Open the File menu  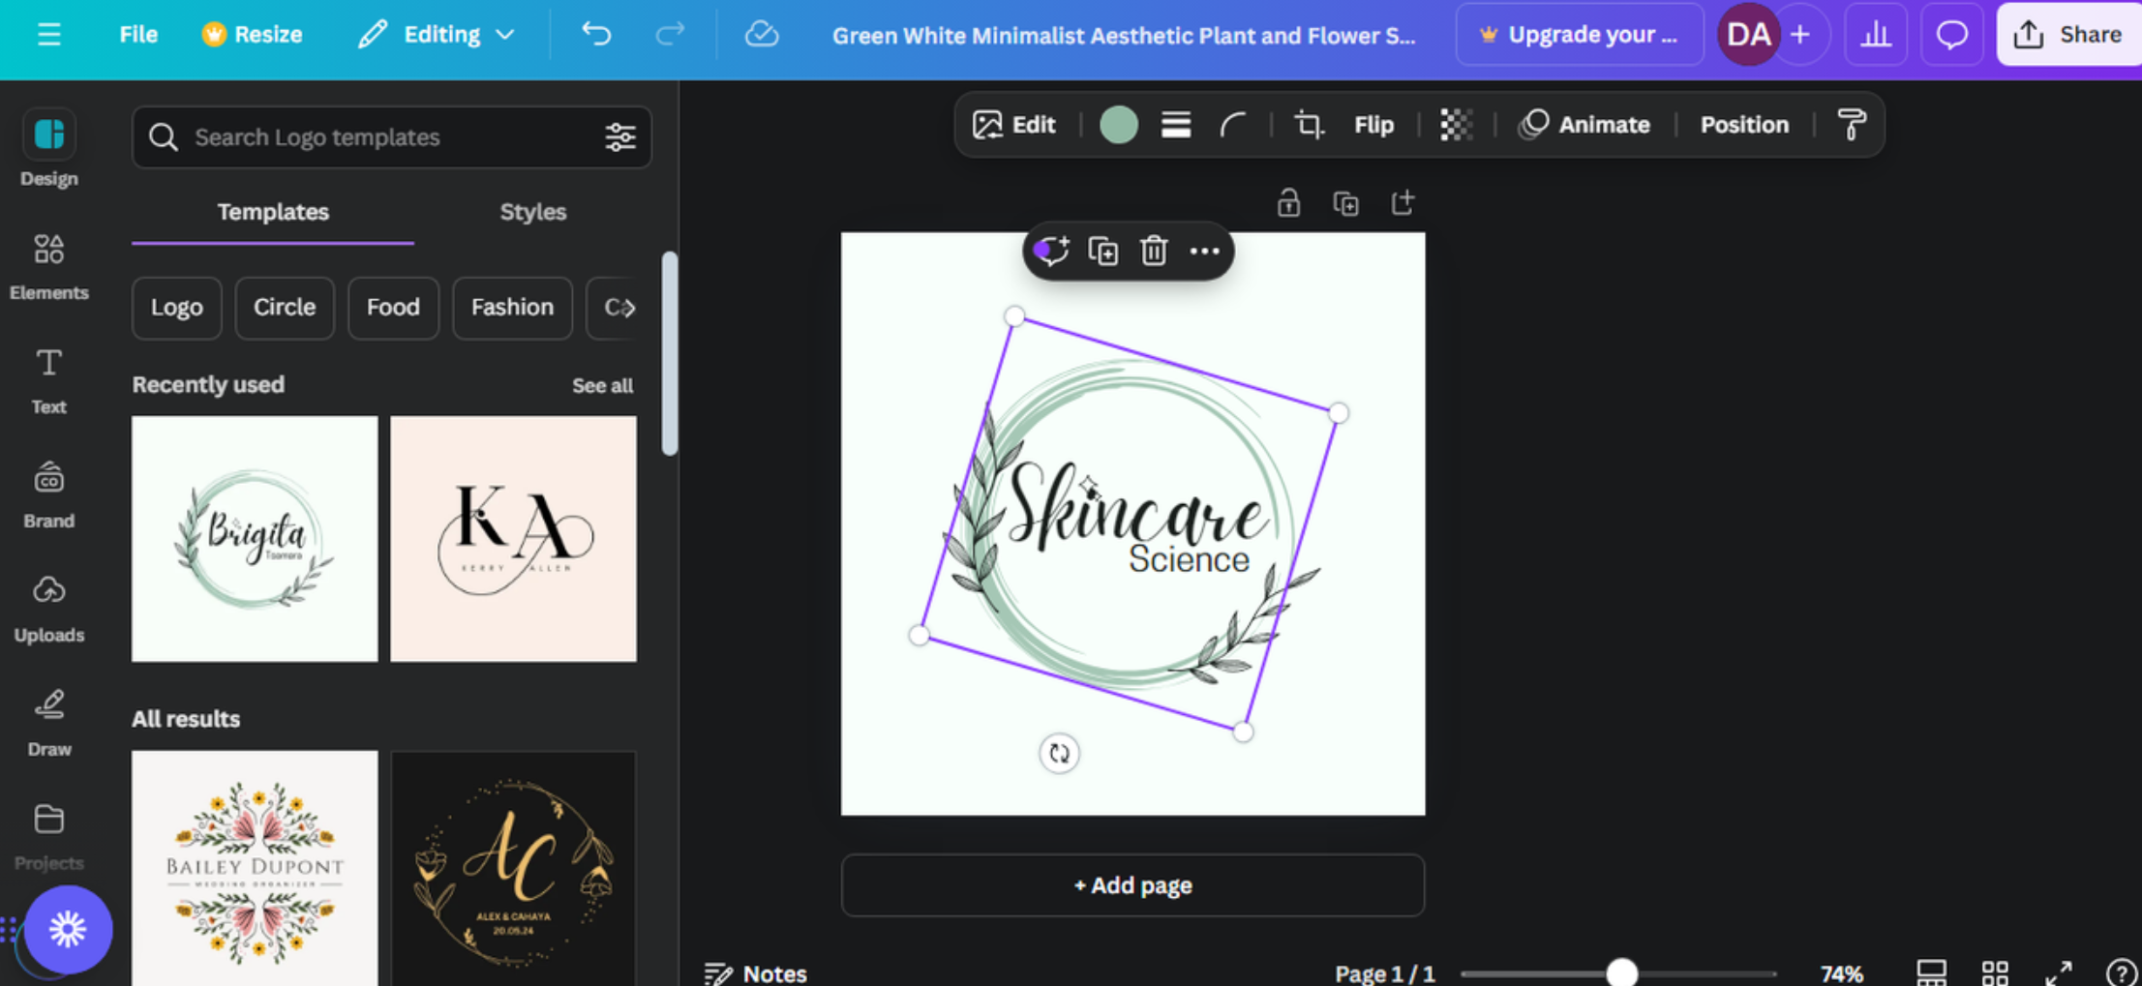click(137, 34)
